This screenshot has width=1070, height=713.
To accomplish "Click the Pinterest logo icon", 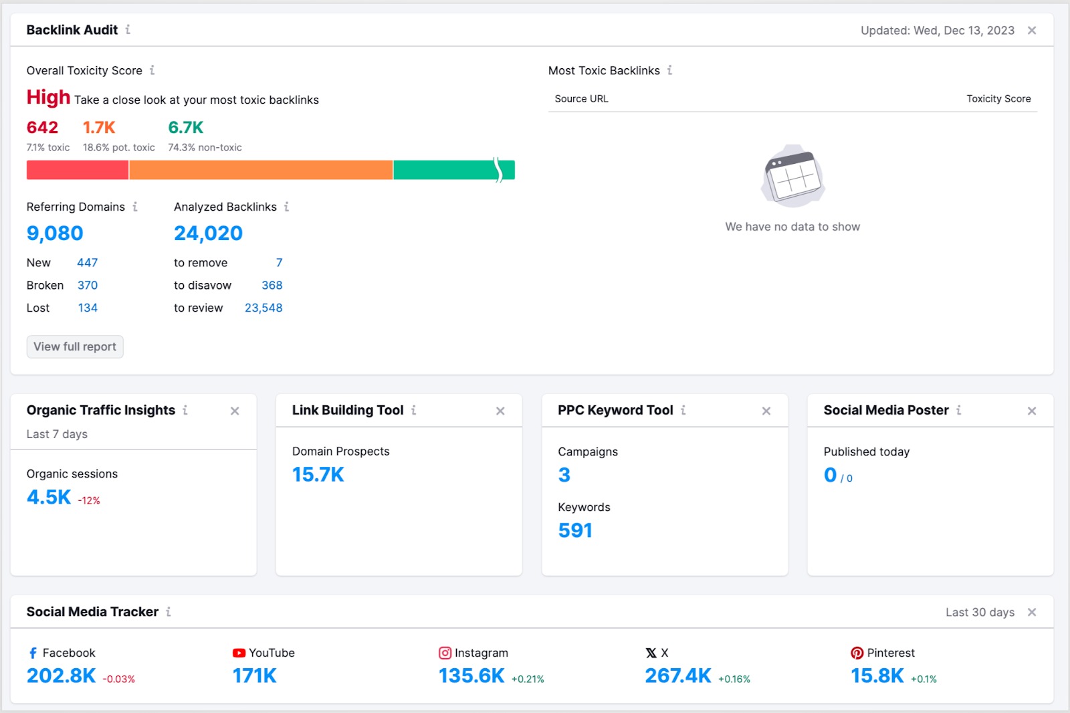I will click(x=857, y=653).
